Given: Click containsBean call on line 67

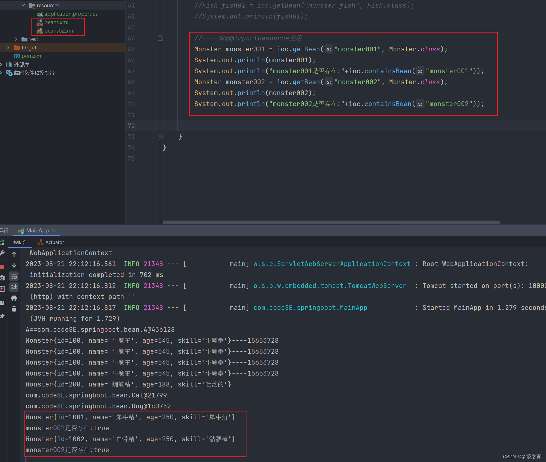Looking at the screenshot, I should [x=388, y=71].
